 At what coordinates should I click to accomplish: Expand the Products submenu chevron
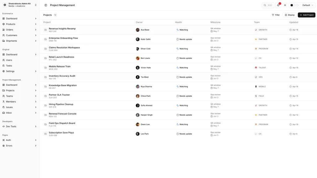(36, 24)
